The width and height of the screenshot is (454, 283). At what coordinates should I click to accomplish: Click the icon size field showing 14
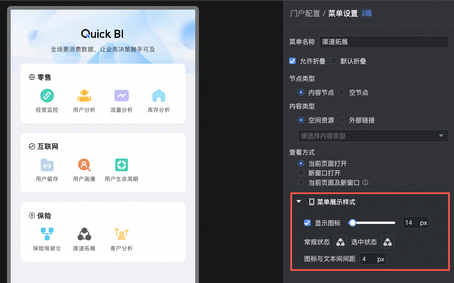pyautogui.click(x=416, y=223)
